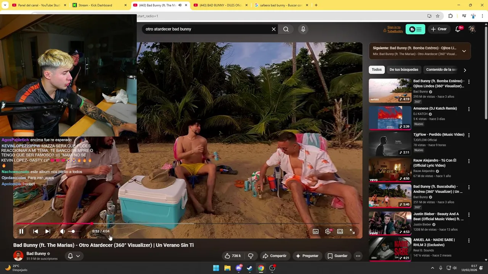Bookmark this page with star icon
The height and width of the screenshot is (274, 488).
pyautogui.click(x=438, y=16)
